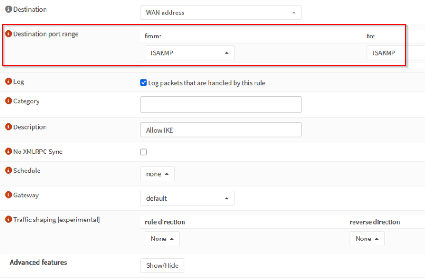Click the empty Category input field

point(221,104)
